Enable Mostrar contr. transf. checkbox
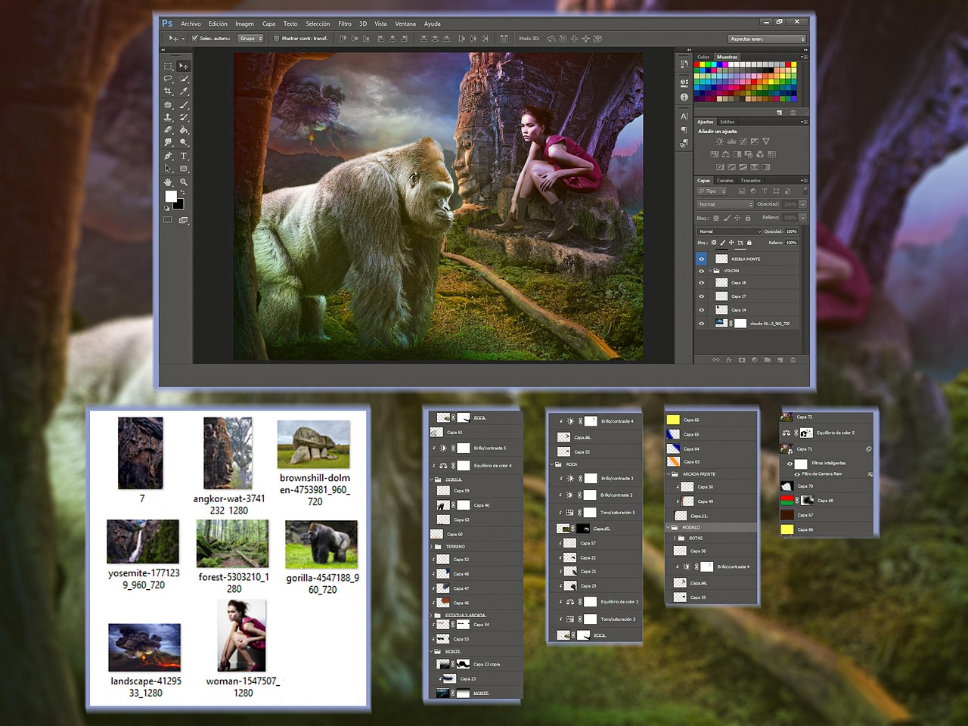The image size is (968, 726). click(x=277, y=39)
